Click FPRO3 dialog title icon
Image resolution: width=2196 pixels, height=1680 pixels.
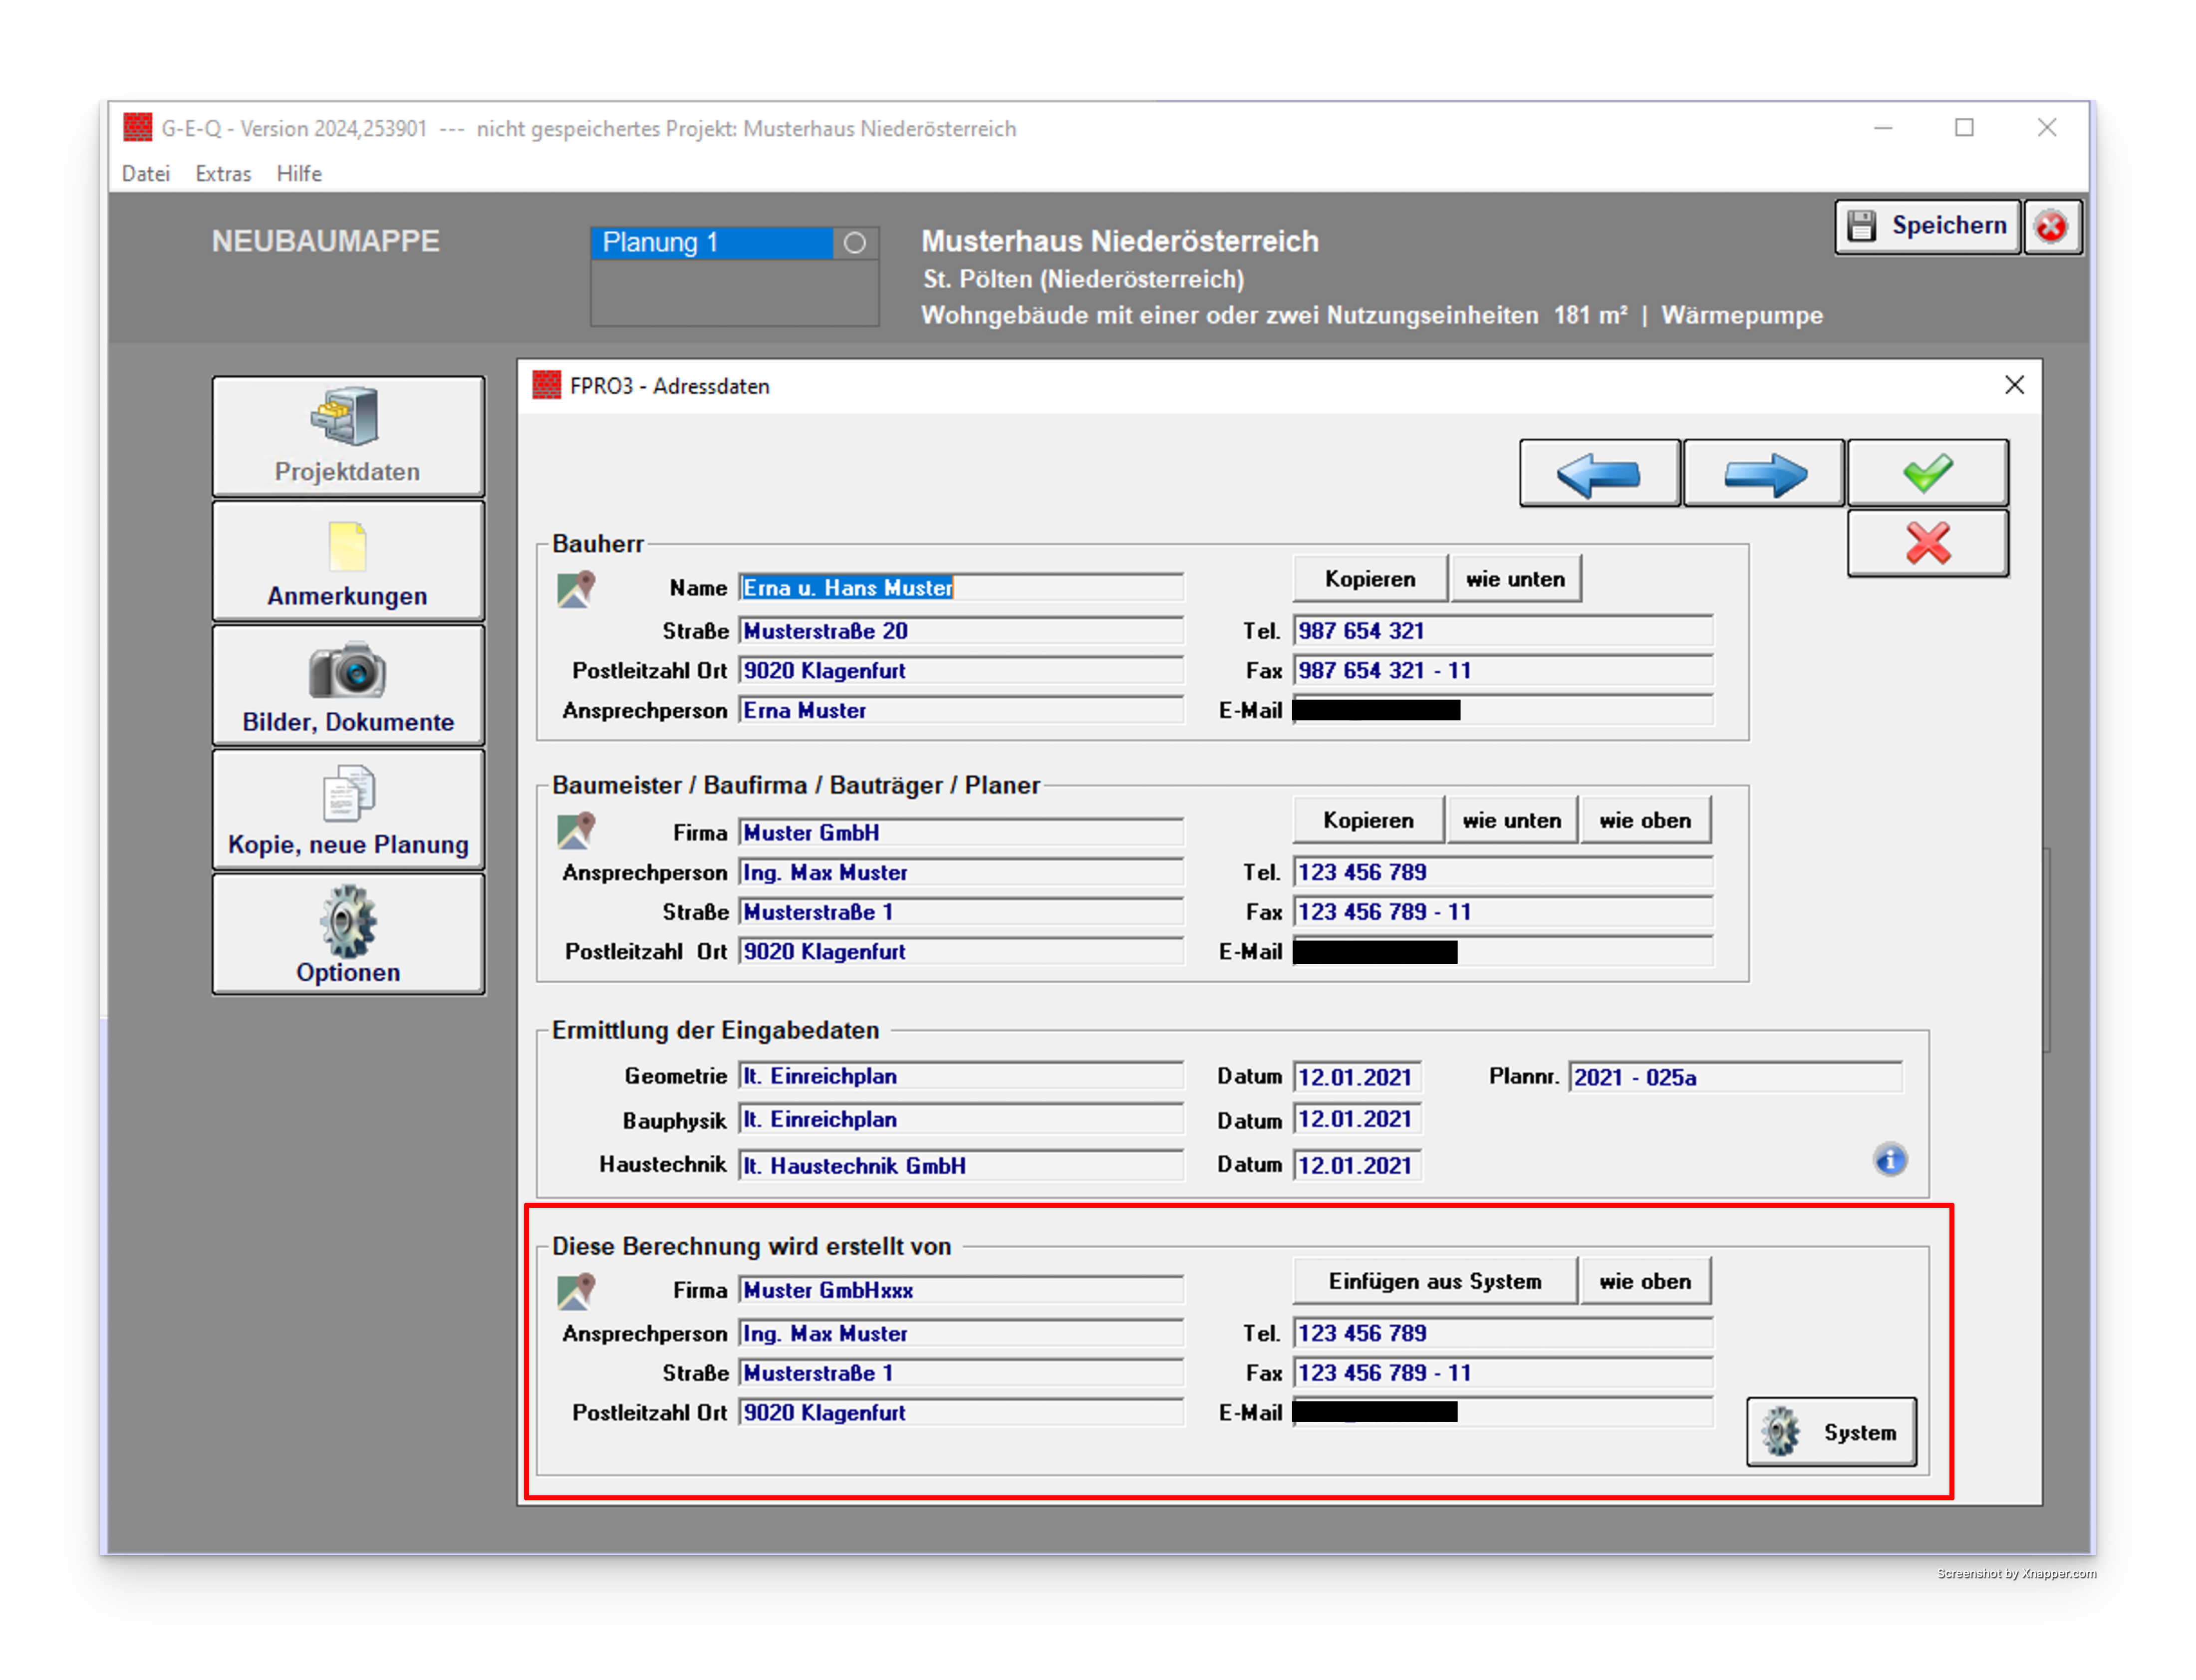pyautogui.click(x=546, y=385)
